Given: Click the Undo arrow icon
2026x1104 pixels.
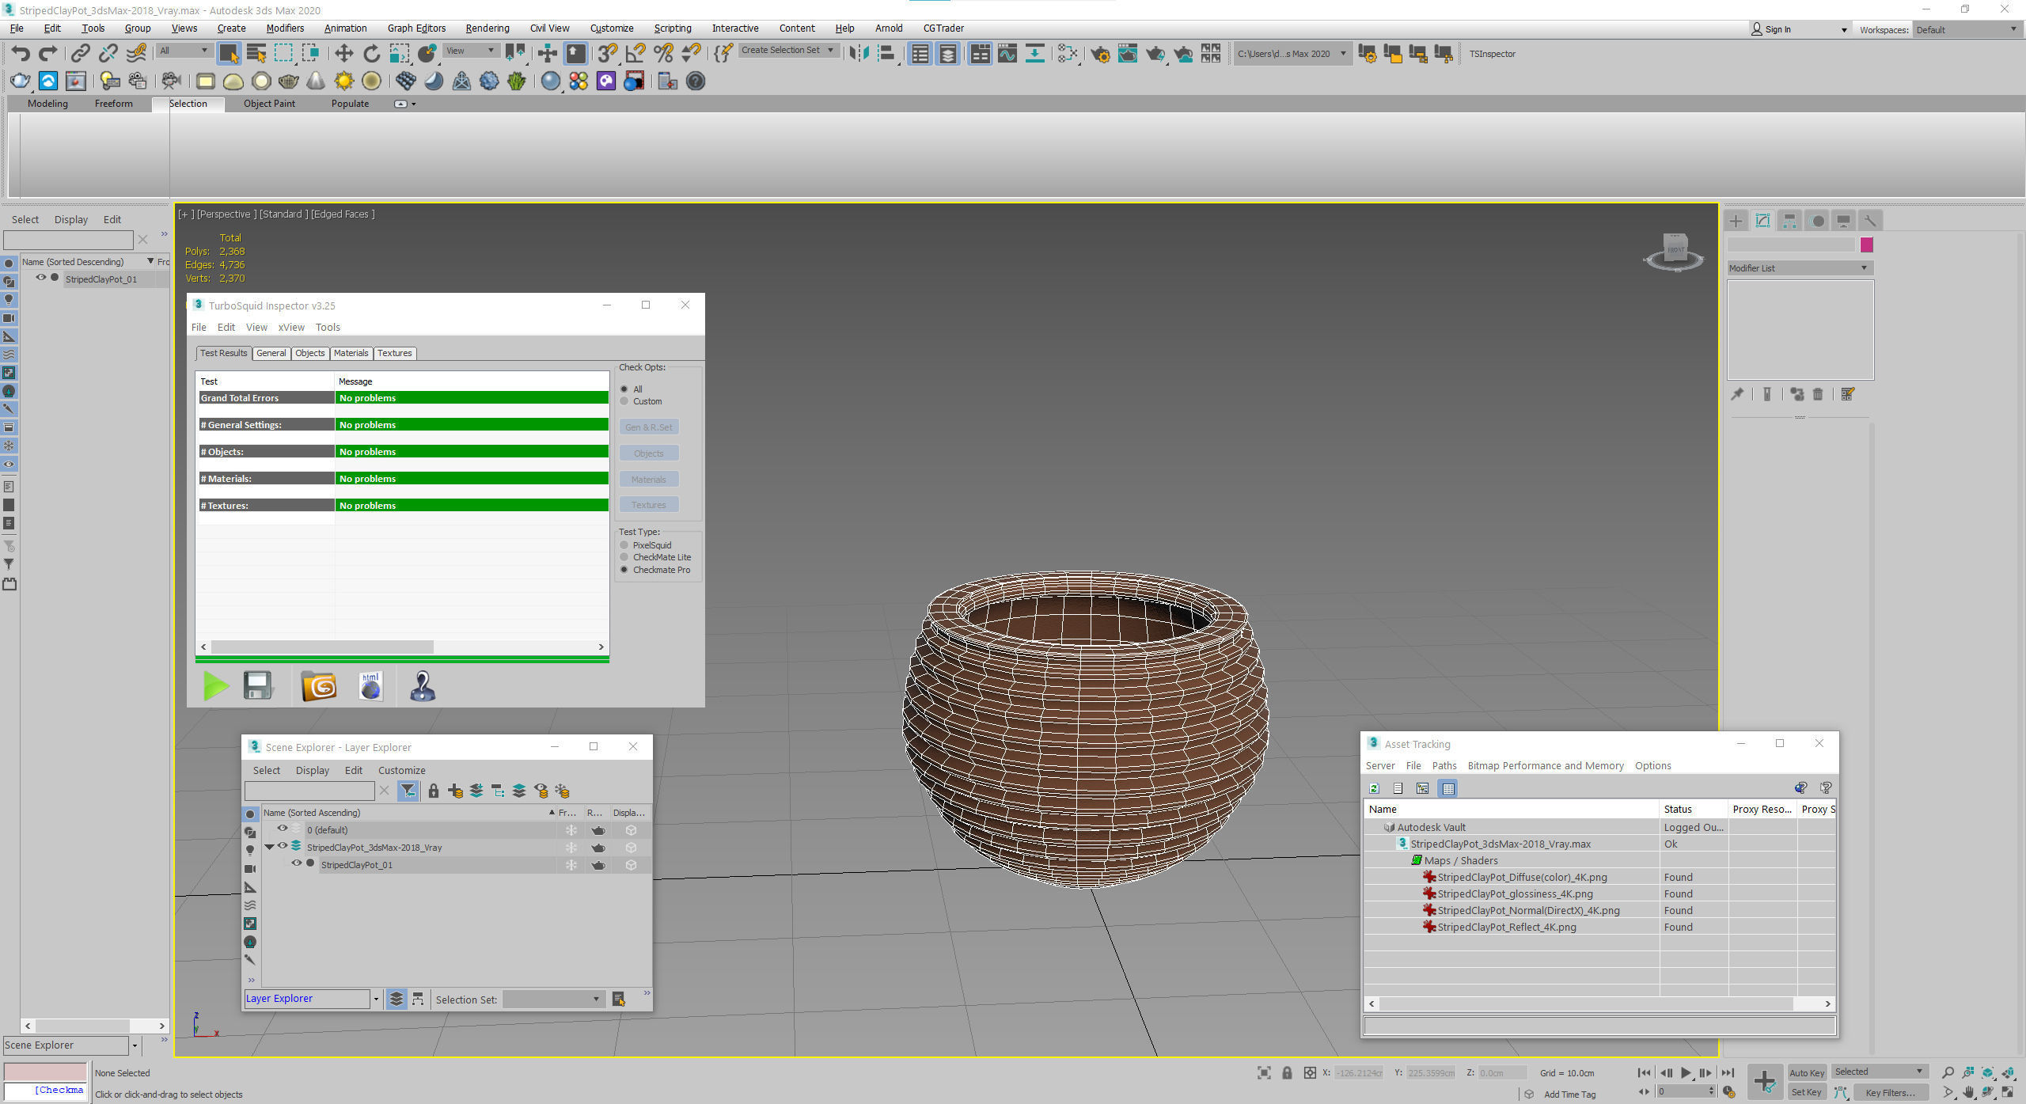Looking at the screenshot, I should (21, 53).
